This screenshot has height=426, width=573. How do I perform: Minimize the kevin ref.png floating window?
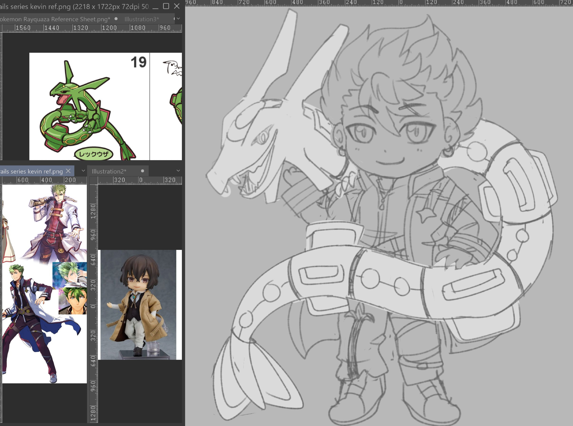click(155, 7)
